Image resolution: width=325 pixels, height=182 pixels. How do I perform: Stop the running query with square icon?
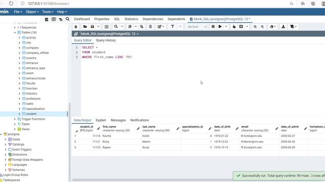pos(213,27)
